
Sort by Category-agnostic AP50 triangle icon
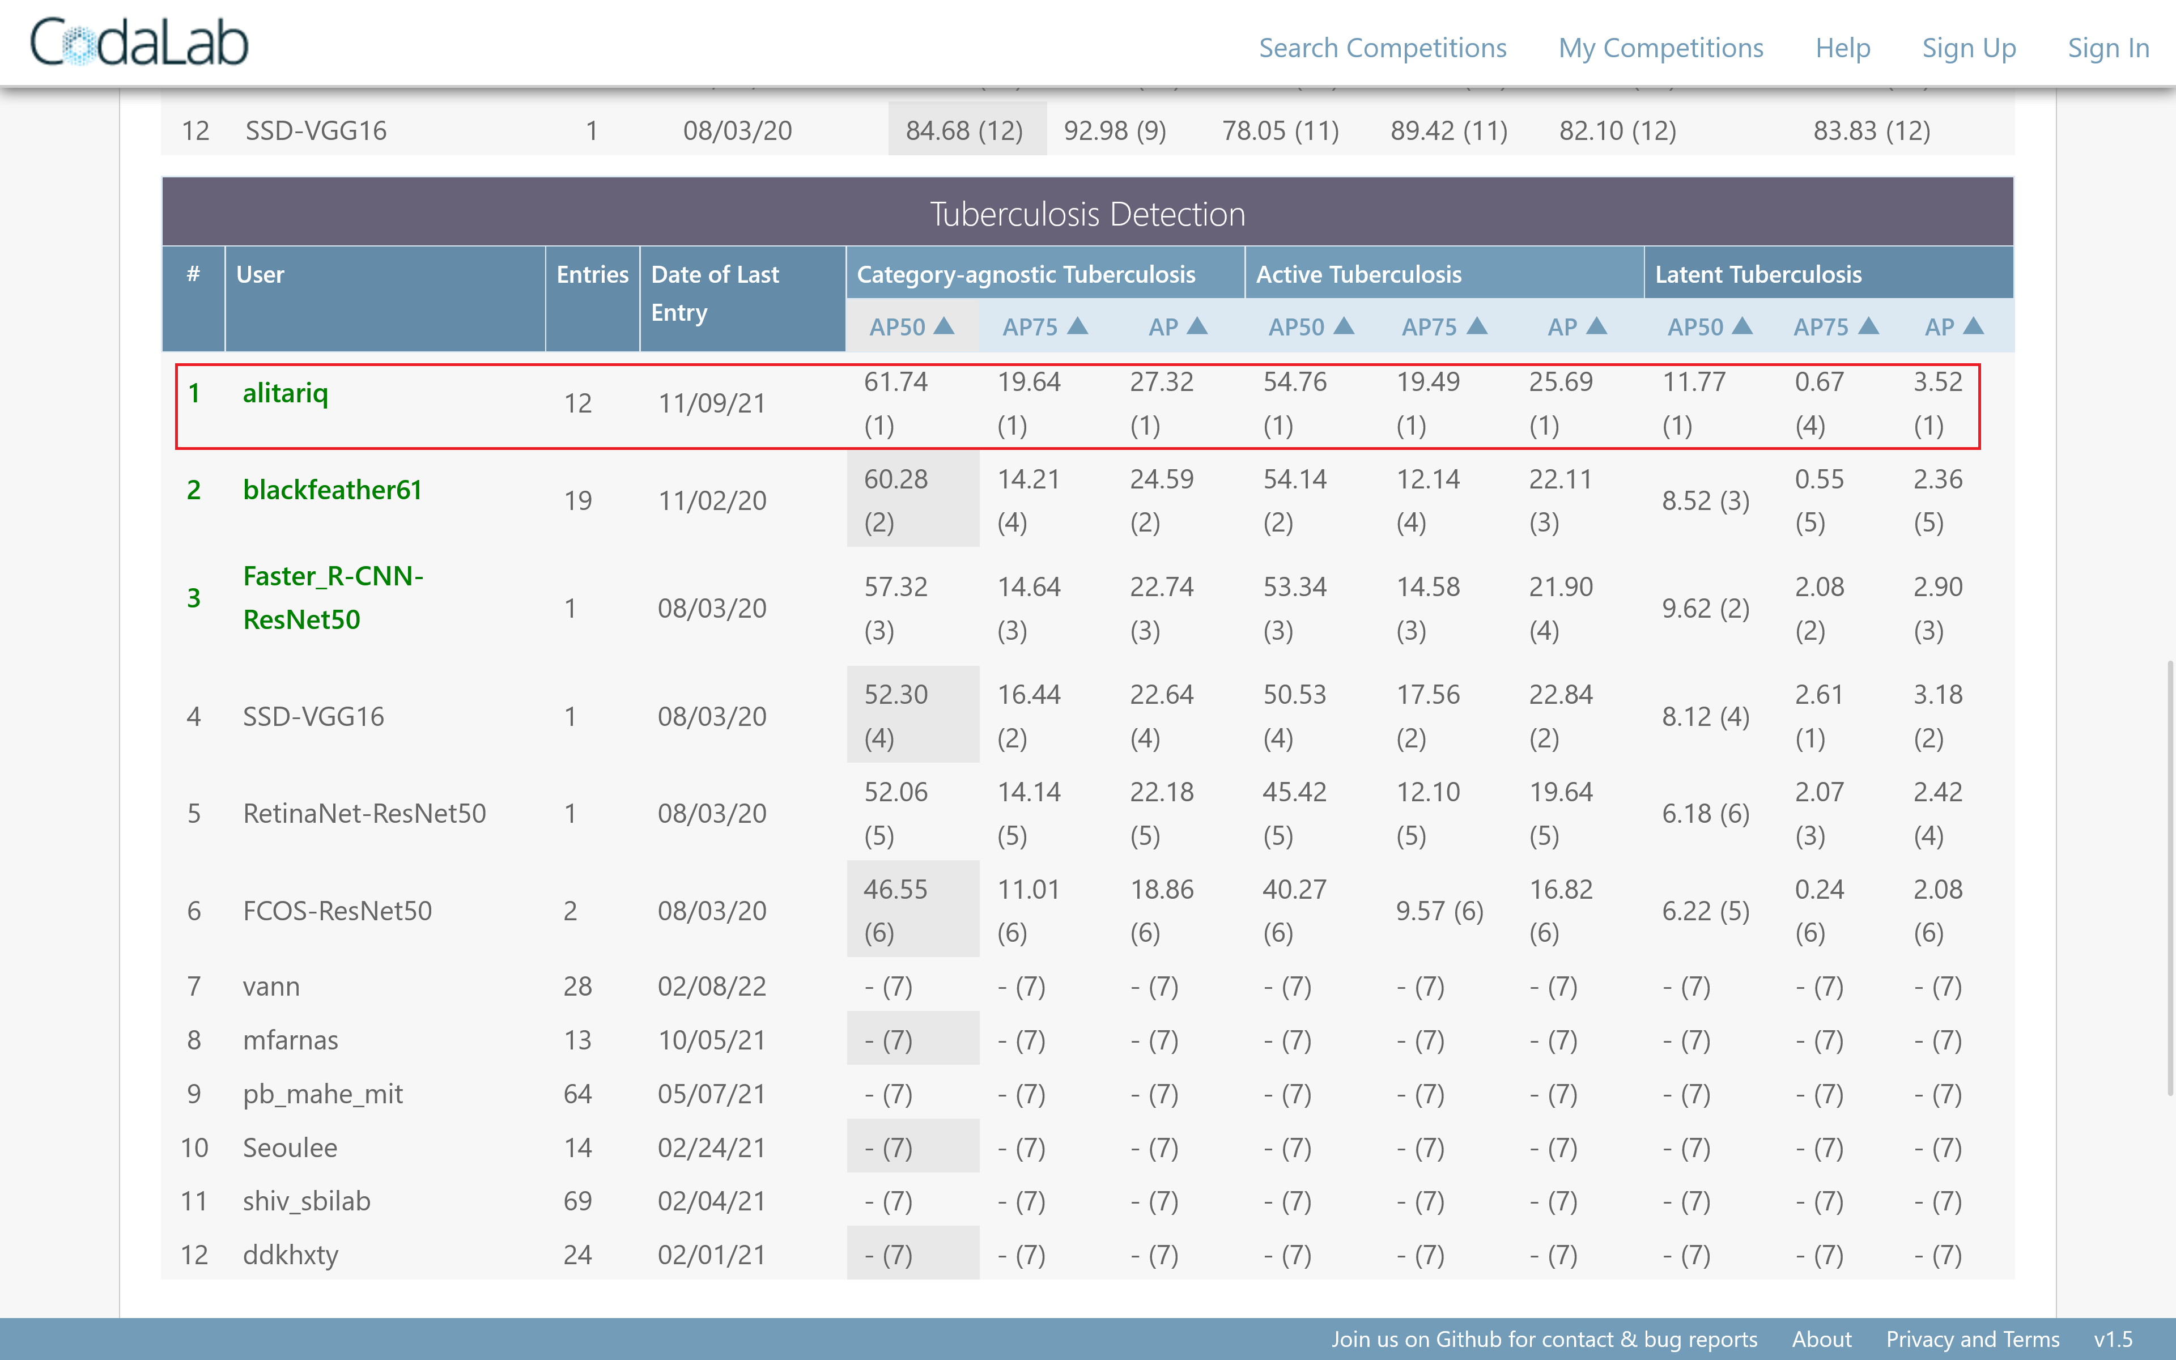(x=944, y=326)
